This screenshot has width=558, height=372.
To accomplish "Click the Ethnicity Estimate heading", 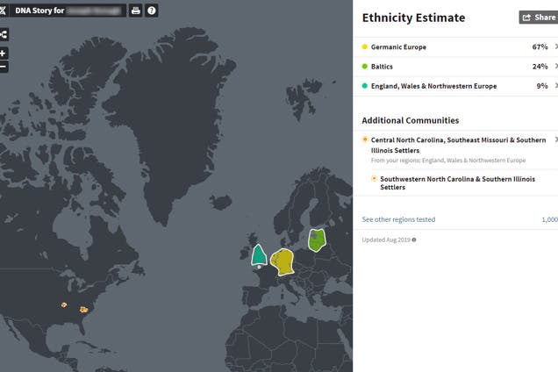I will coord(413,18).
